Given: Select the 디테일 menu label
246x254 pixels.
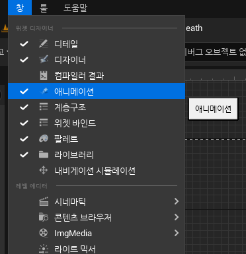Looking at the screenshot, I should click(x=66, y=44).
